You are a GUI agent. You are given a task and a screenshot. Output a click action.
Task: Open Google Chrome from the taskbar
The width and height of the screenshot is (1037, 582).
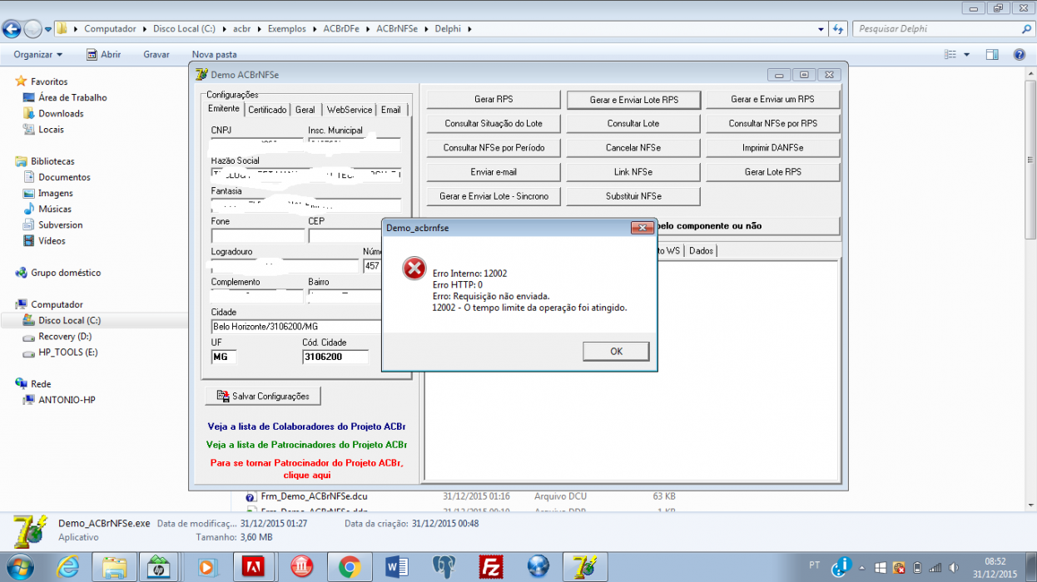(349, 567)
